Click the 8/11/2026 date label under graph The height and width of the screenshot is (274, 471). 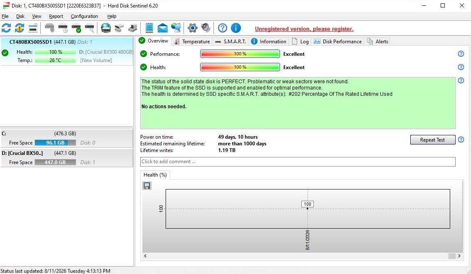307,240
